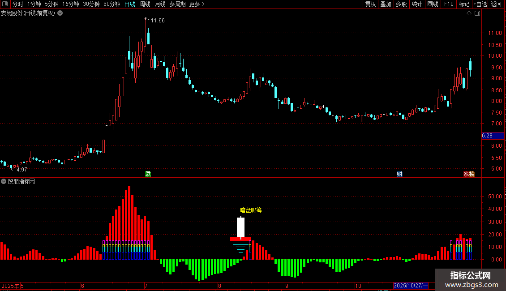This screenshot has height=291, width=506.
Task: Select the 60分钟 period
Action: (x=111, y=4)
